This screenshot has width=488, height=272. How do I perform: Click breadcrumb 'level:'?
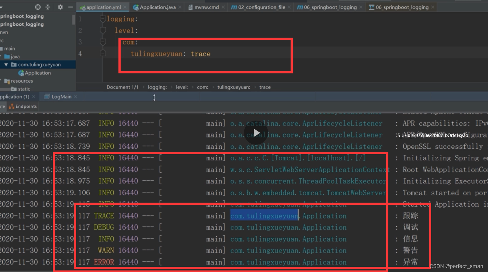(182, 87)
